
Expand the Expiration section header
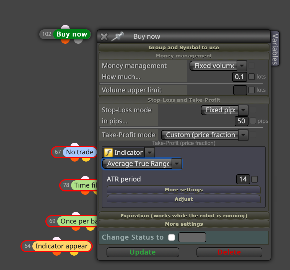pyautogui.click(x=184, y=216)
